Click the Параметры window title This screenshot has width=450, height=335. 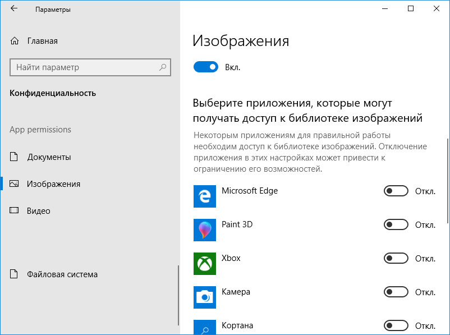tap(53, 10)
